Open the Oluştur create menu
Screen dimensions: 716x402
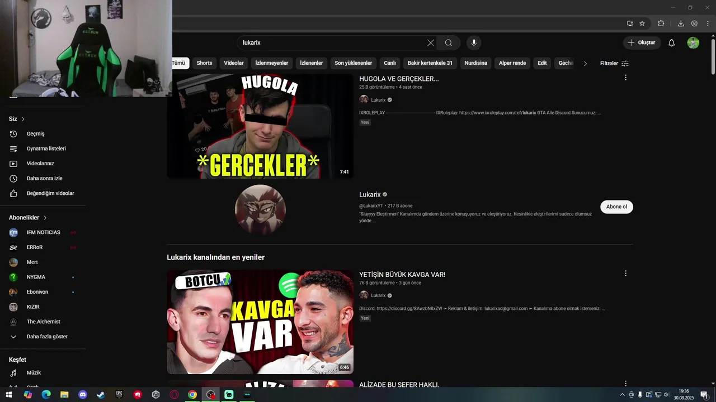point(642,43)
